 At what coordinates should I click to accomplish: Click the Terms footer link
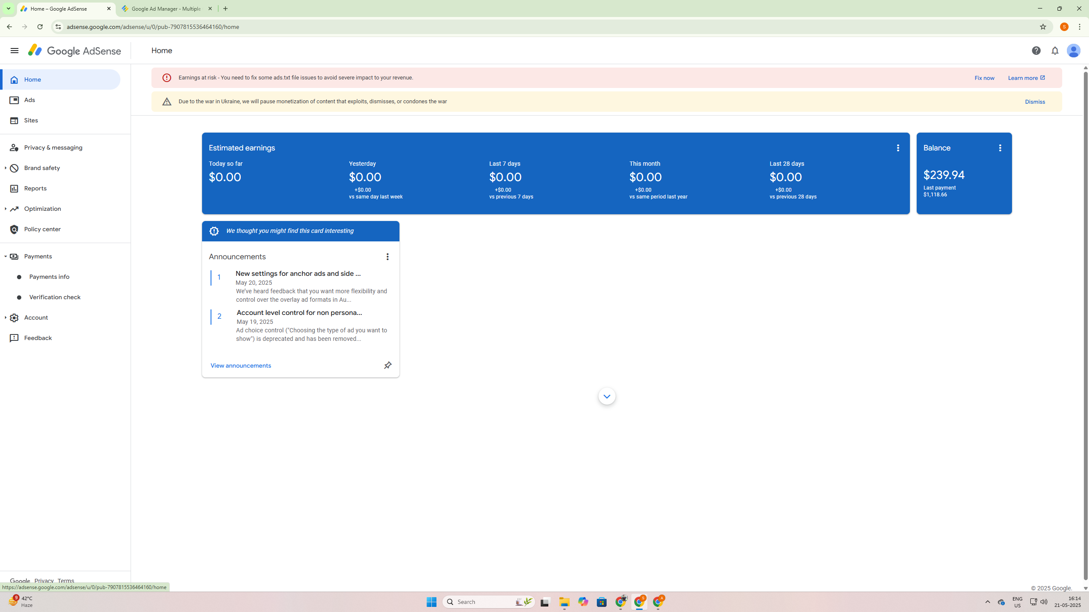pyautogui.click(x=66, y=581)
